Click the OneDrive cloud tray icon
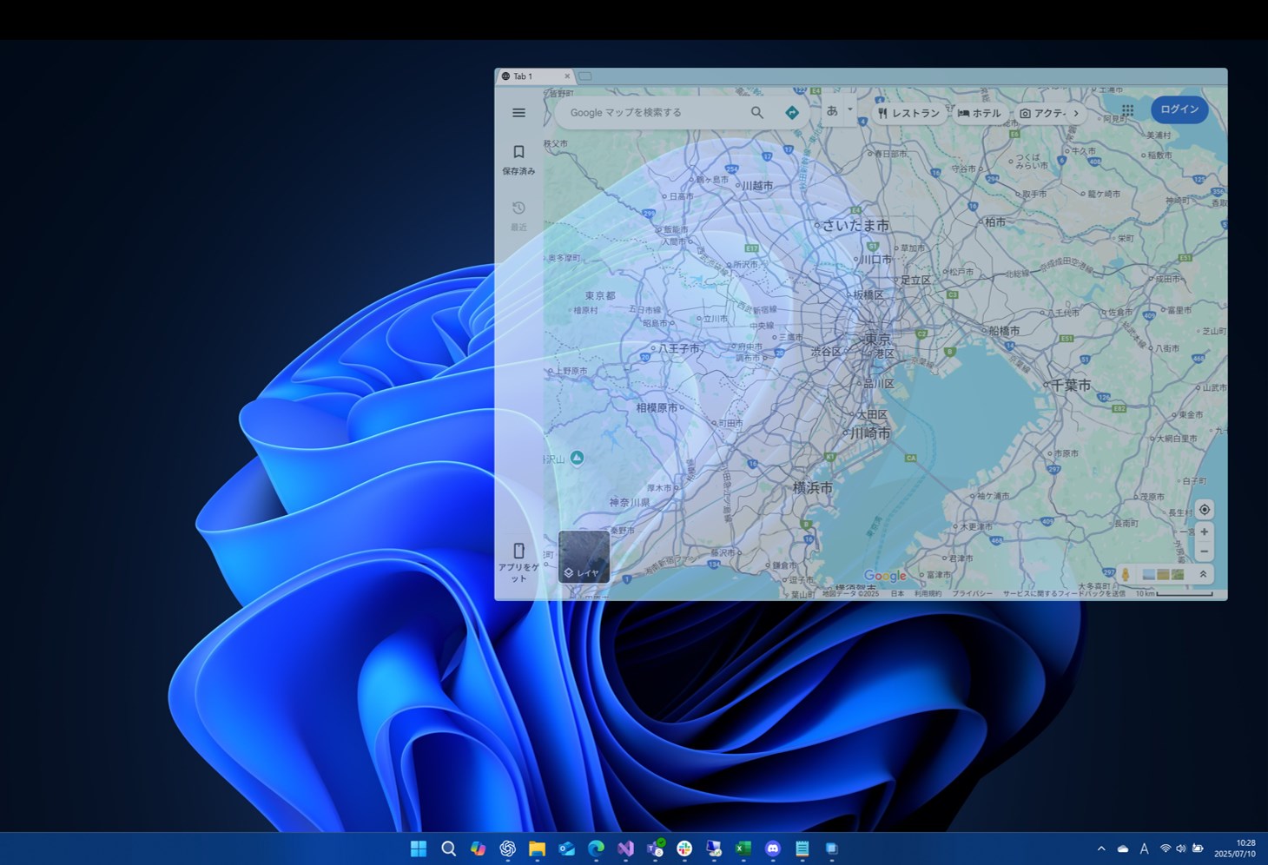 pyautogui.click(x=1123, y=848)
